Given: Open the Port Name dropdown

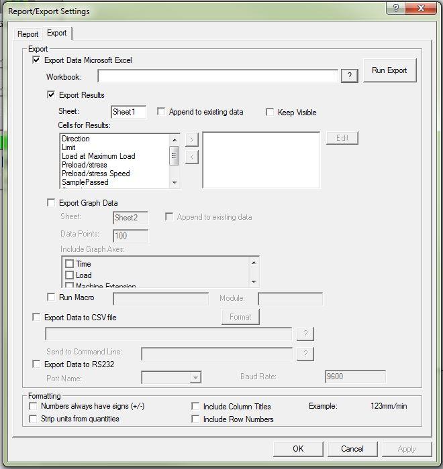Looking at the screenshot, I should click(x=195, y=377).
